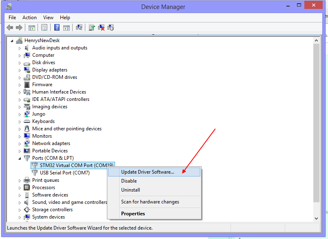Click the scrollbar's down arrow
This screenshot has height=239, width=328.
(317, 218)
